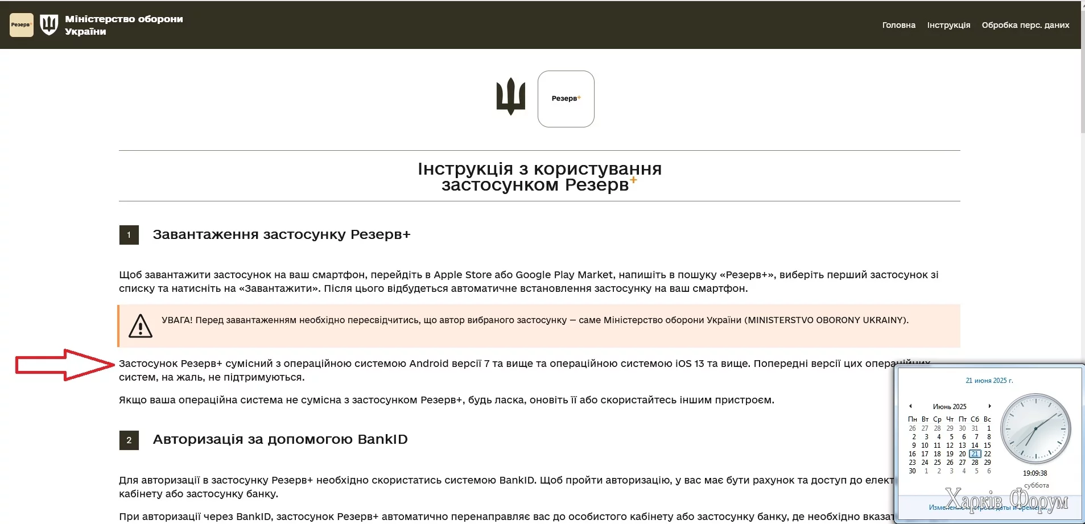Click the paragraph beginning Якщо ваша операційна система
This screenshot has width=1085, height=524.
point(447,400)
